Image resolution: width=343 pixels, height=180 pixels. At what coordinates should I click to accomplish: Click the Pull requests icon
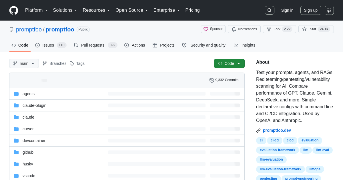(76, 45)
